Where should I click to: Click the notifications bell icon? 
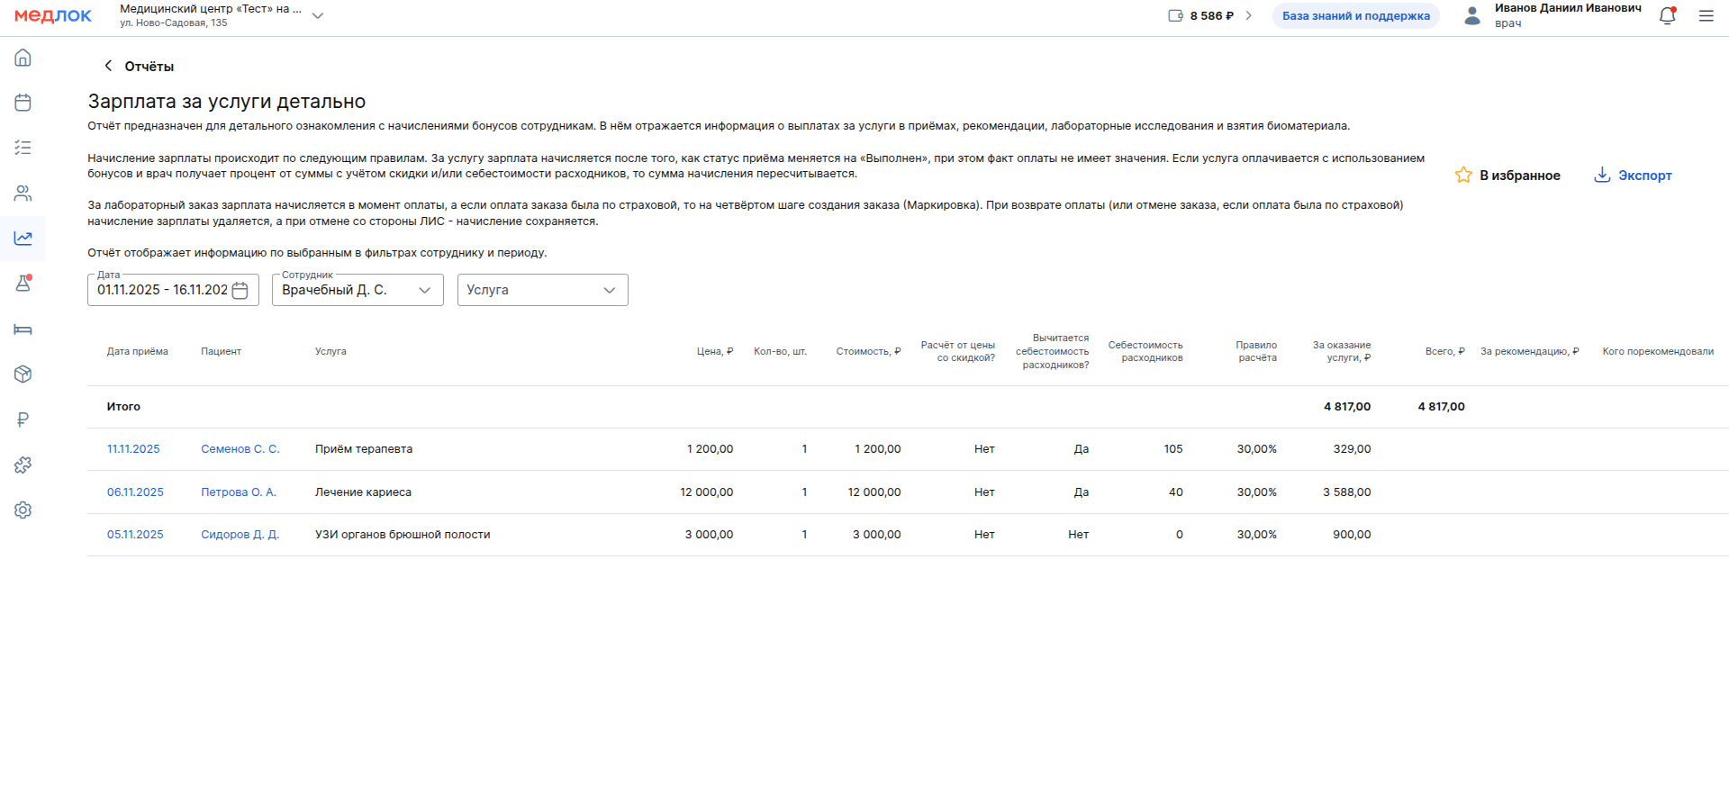[x=1667, y=16]
